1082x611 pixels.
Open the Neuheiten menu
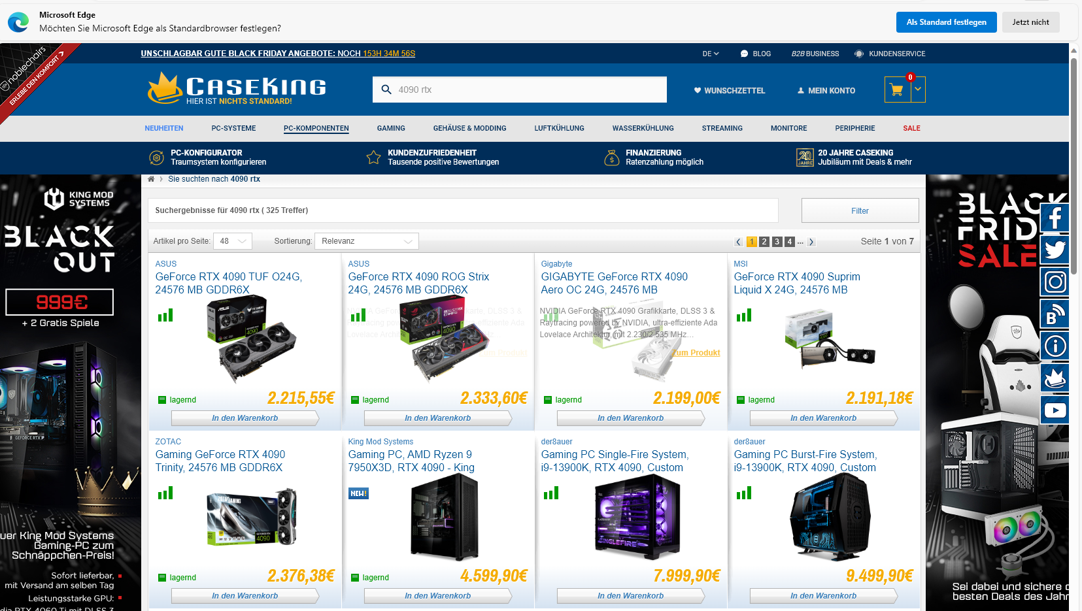pos(164,128)
